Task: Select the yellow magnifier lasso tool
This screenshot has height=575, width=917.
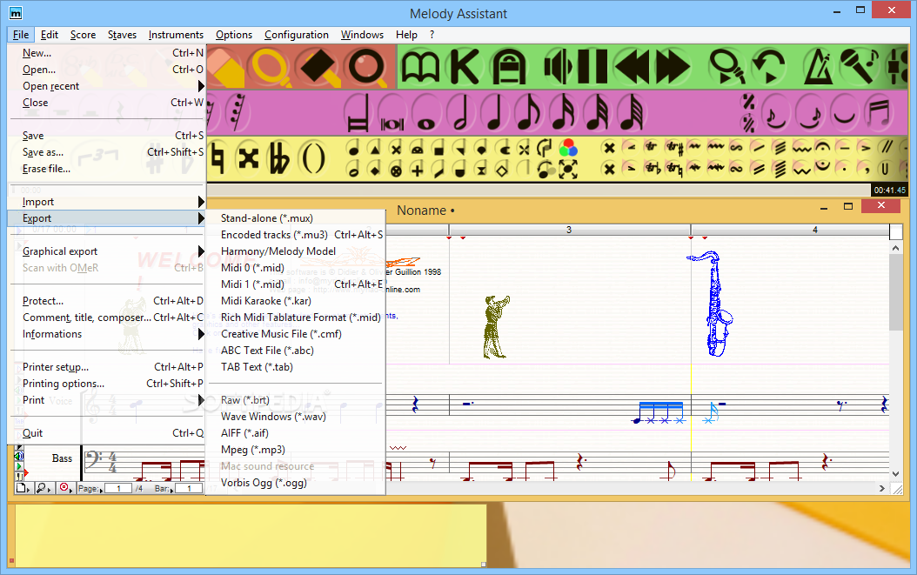Action: point(271,67)
